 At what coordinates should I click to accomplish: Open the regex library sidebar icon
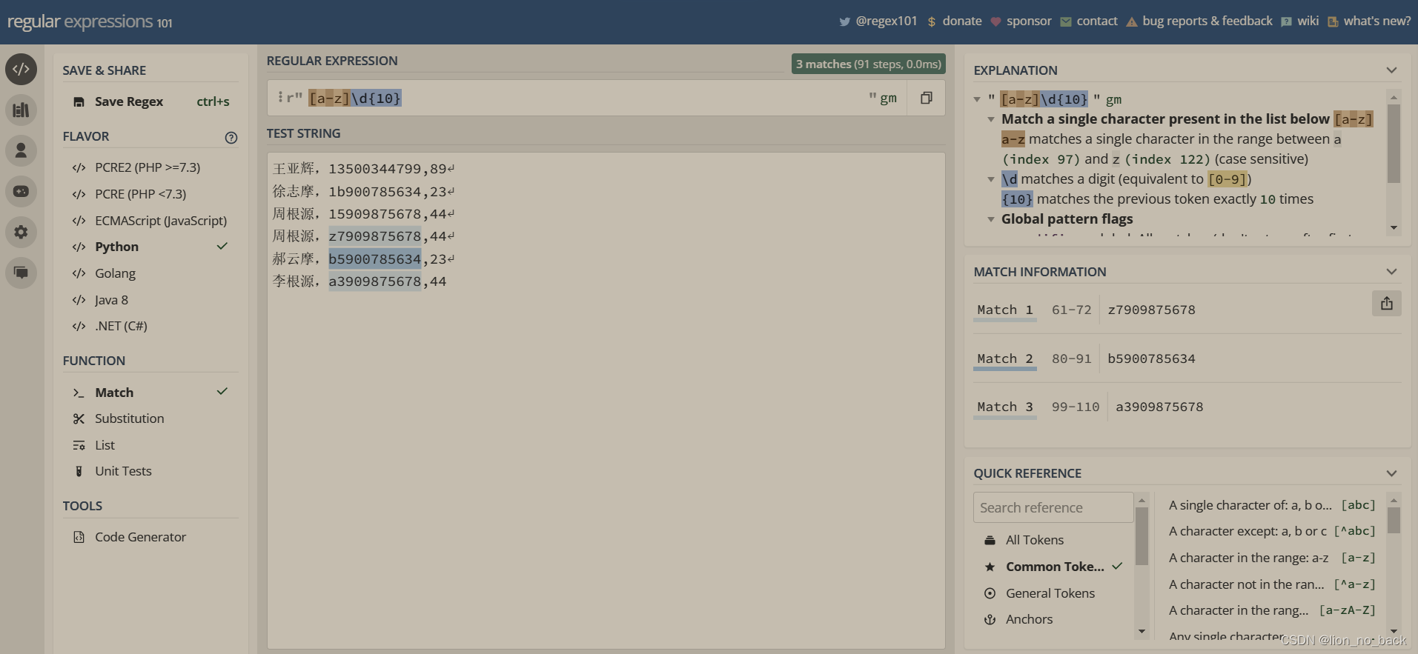click(x=21, y=110)
